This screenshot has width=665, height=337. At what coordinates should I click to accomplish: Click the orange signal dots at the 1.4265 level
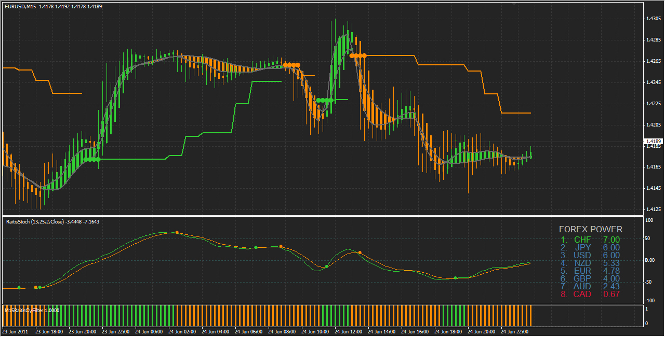(x=291, y=65)
